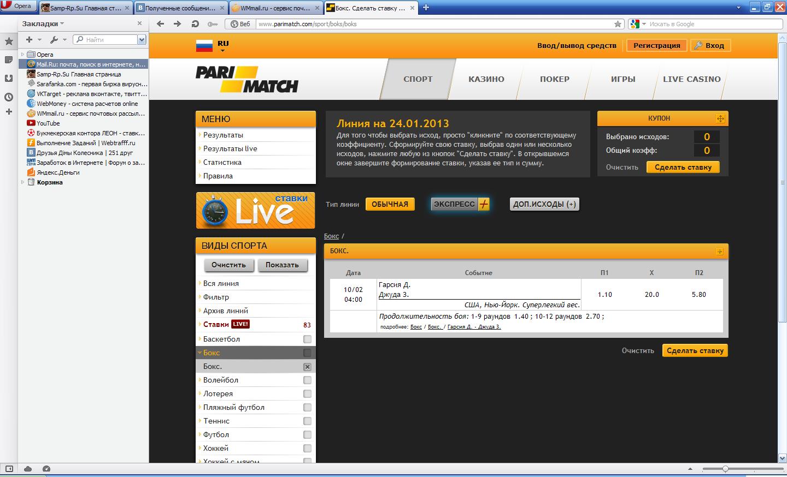Image resolution: width=787 pixels, height=477 pixels.
Task: Click the panel toggle icon in status bar
Action: pos(9,469)
